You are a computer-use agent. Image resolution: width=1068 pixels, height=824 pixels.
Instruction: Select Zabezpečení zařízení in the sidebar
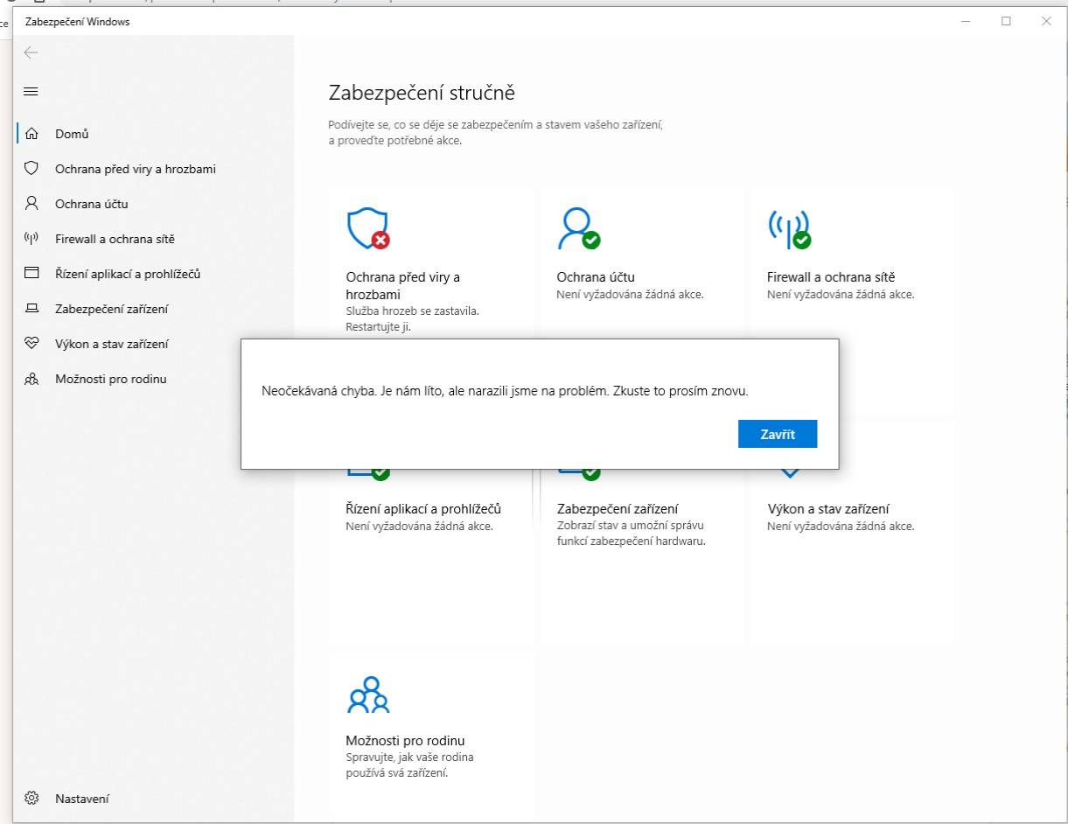point(112,309)
